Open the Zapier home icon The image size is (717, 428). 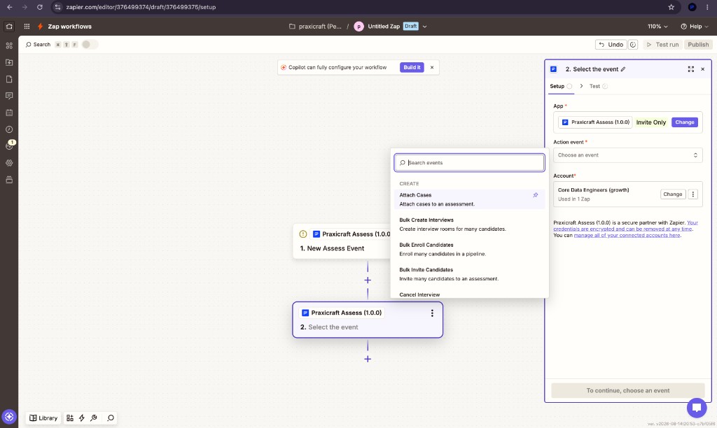click(9, 27)
